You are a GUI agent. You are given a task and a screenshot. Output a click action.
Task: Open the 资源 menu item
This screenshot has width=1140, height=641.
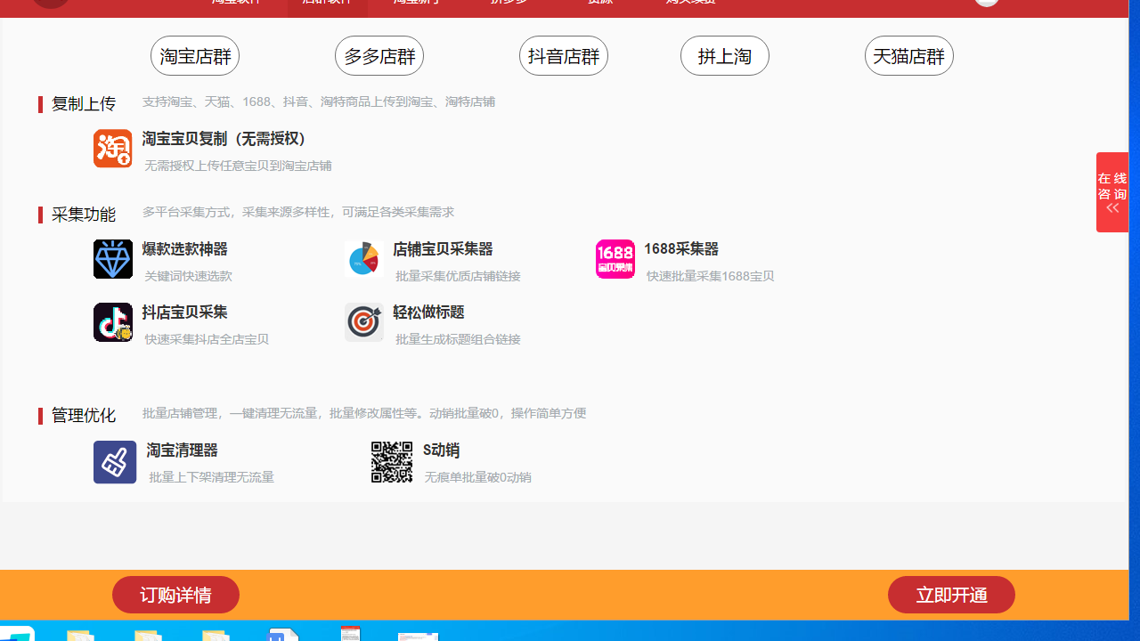(x=599, y=3)
